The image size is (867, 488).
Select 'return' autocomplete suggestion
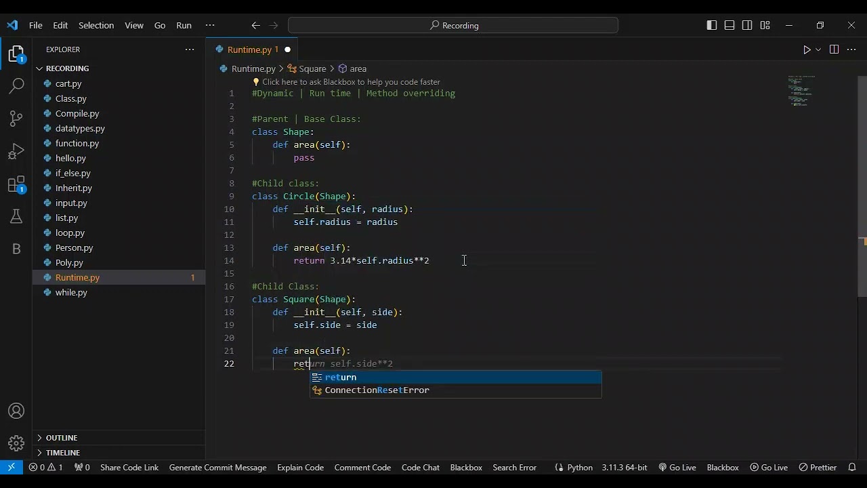[x=455, y=378]
